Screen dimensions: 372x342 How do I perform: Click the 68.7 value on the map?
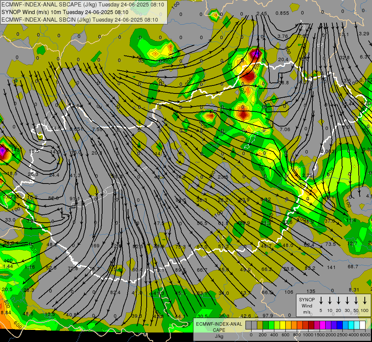tap(353, 267)
